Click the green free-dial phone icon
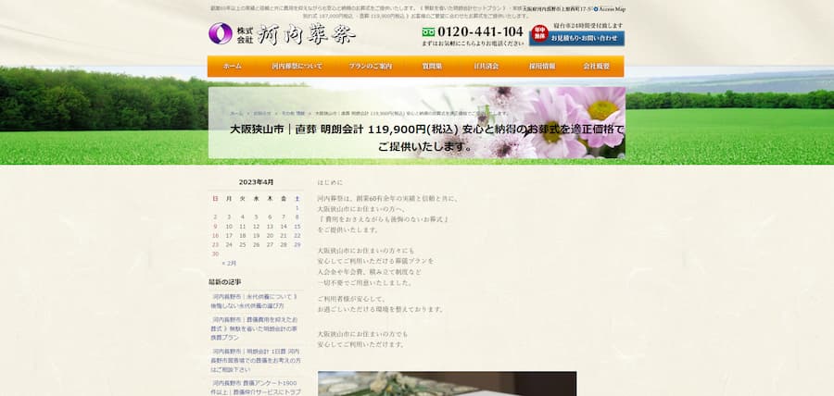 pyautogui.click(x=428, y=32)
